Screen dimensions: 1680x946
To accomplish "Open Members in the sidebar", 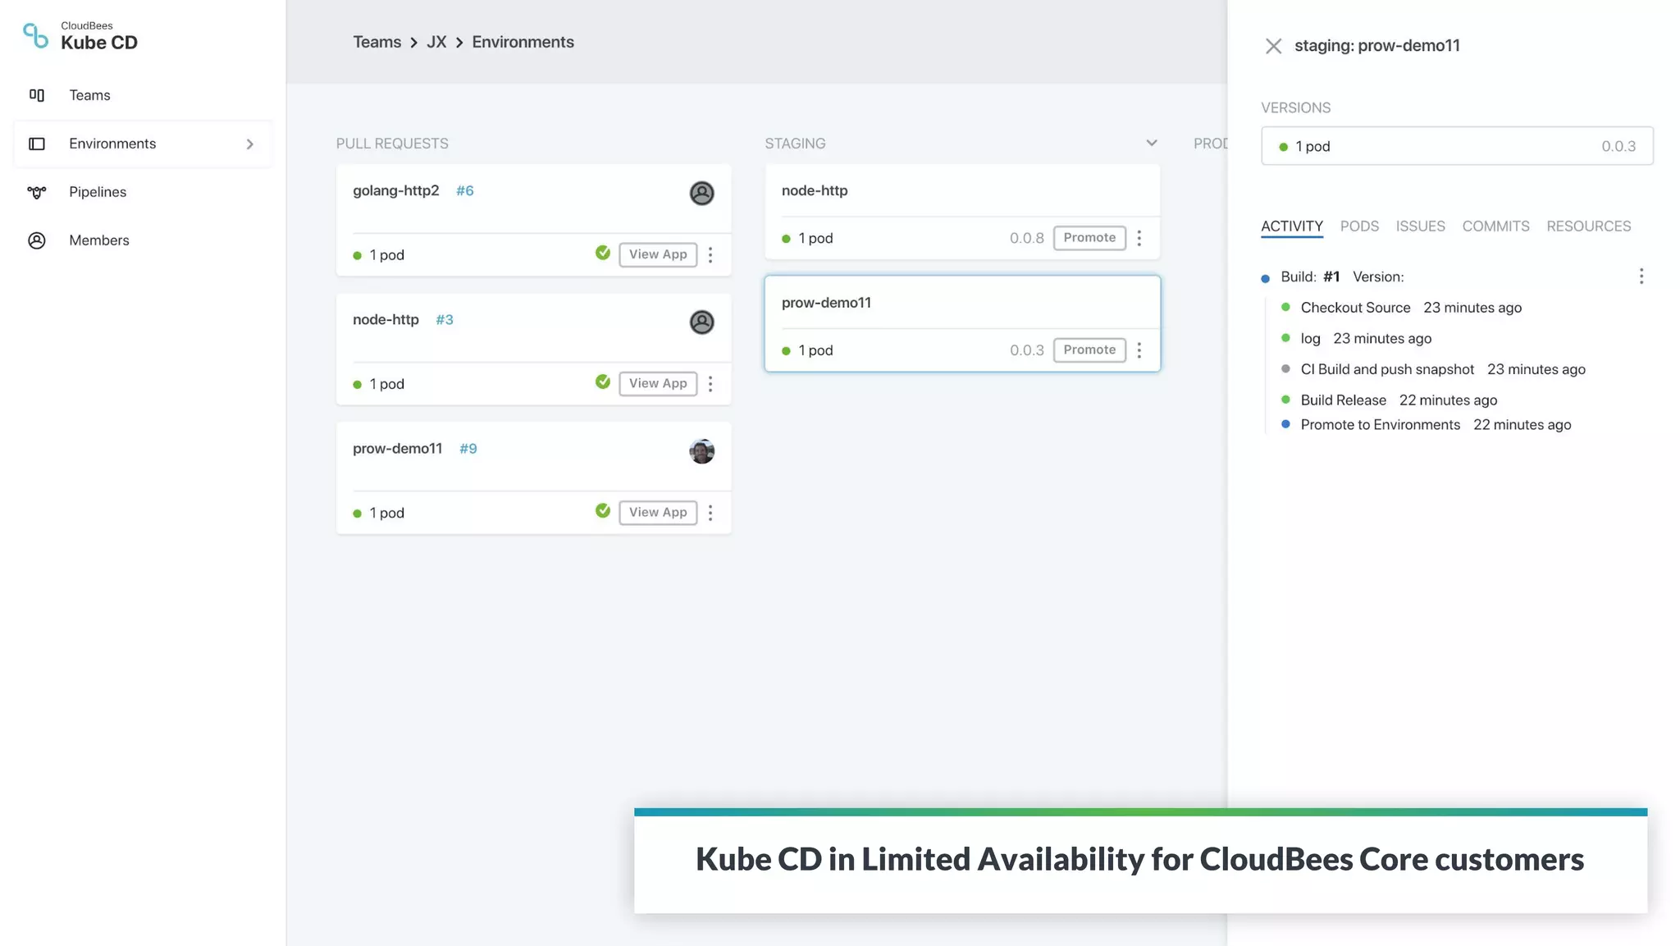I will pyautogui.click(x=99, y=240).
